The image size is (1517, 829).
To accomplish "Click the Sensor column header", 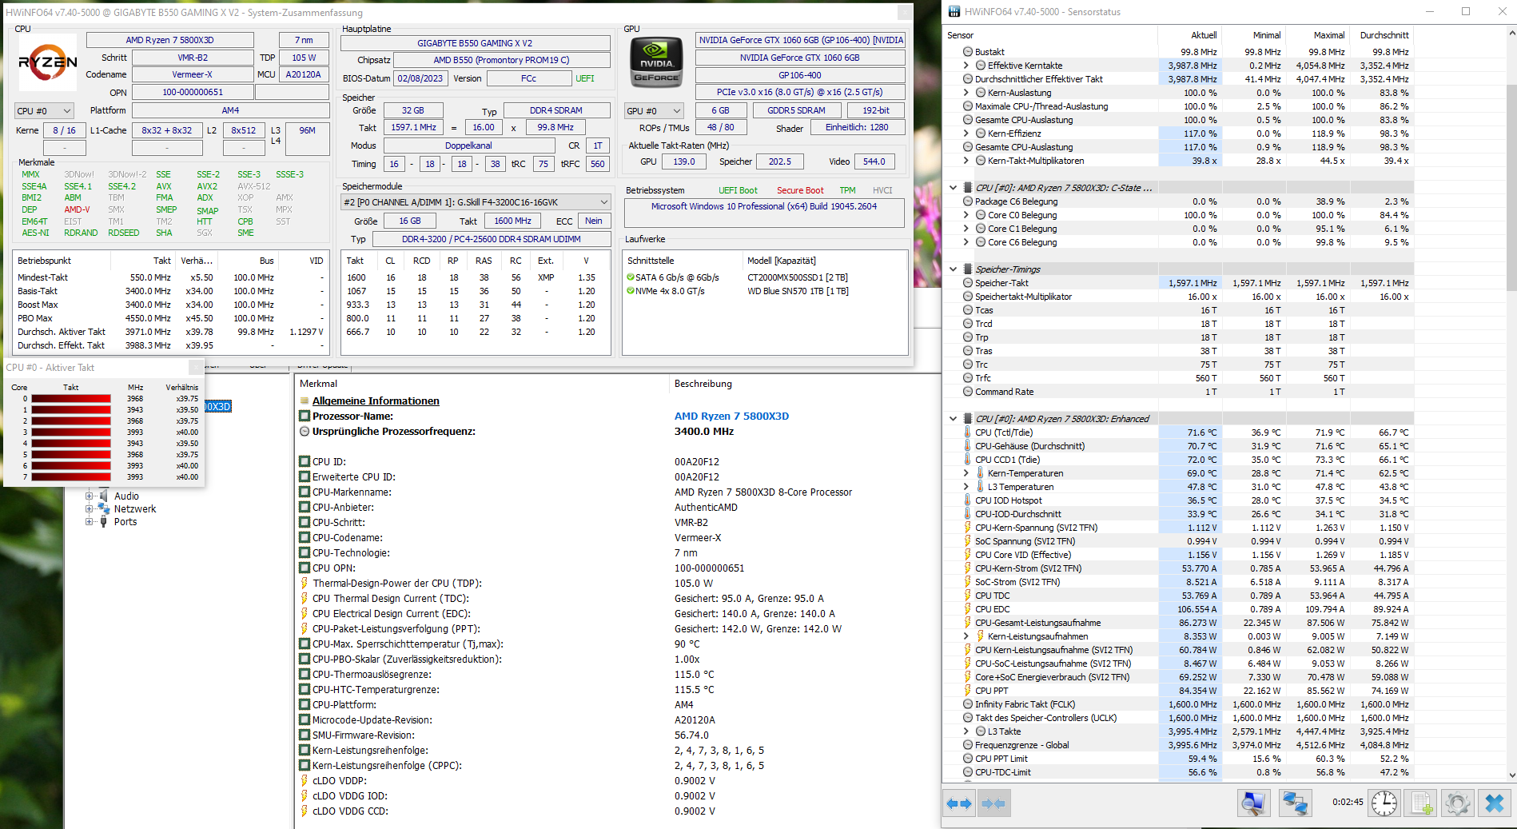I will tap(1050, 35).
